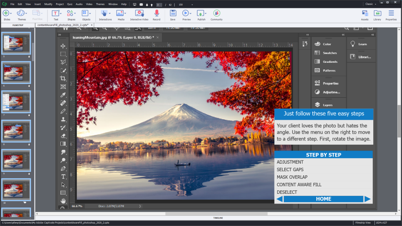Open the Classic workspace dropdown
The image size is (402, 226).
371,4
